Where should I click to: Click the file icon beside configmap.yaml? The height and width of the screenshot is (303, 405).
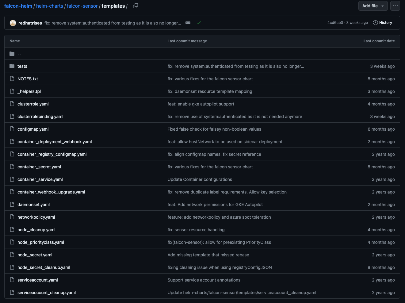point(12,129)
